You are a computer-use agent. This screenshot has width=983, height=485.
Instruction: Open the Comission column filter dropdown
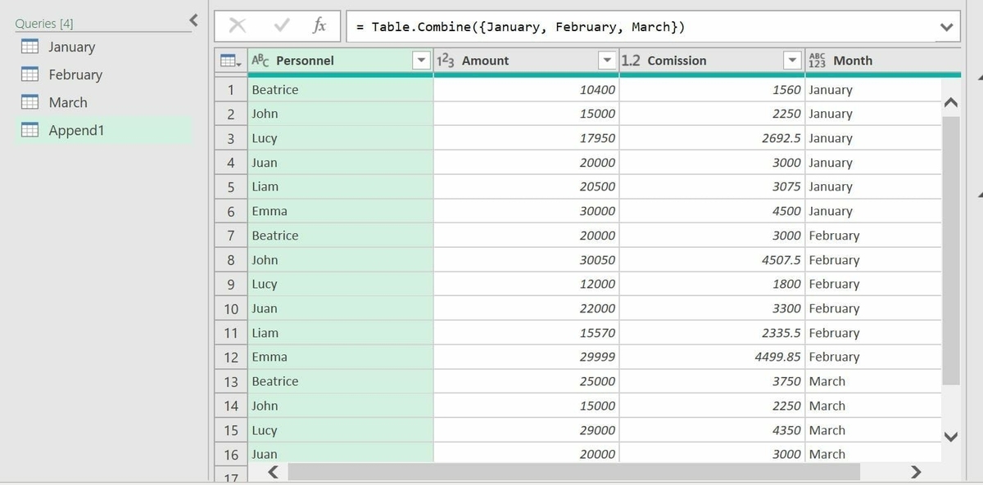coord(792,60)
